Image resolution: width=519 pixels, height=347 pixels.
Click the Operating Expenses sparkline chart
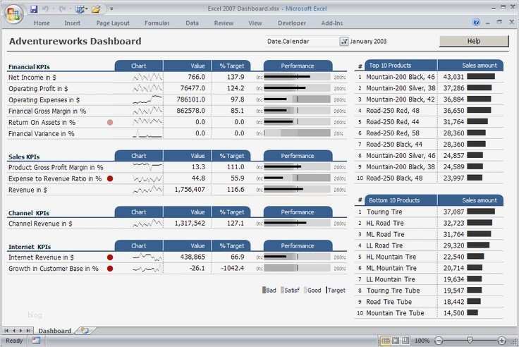[x=147, y=99]
